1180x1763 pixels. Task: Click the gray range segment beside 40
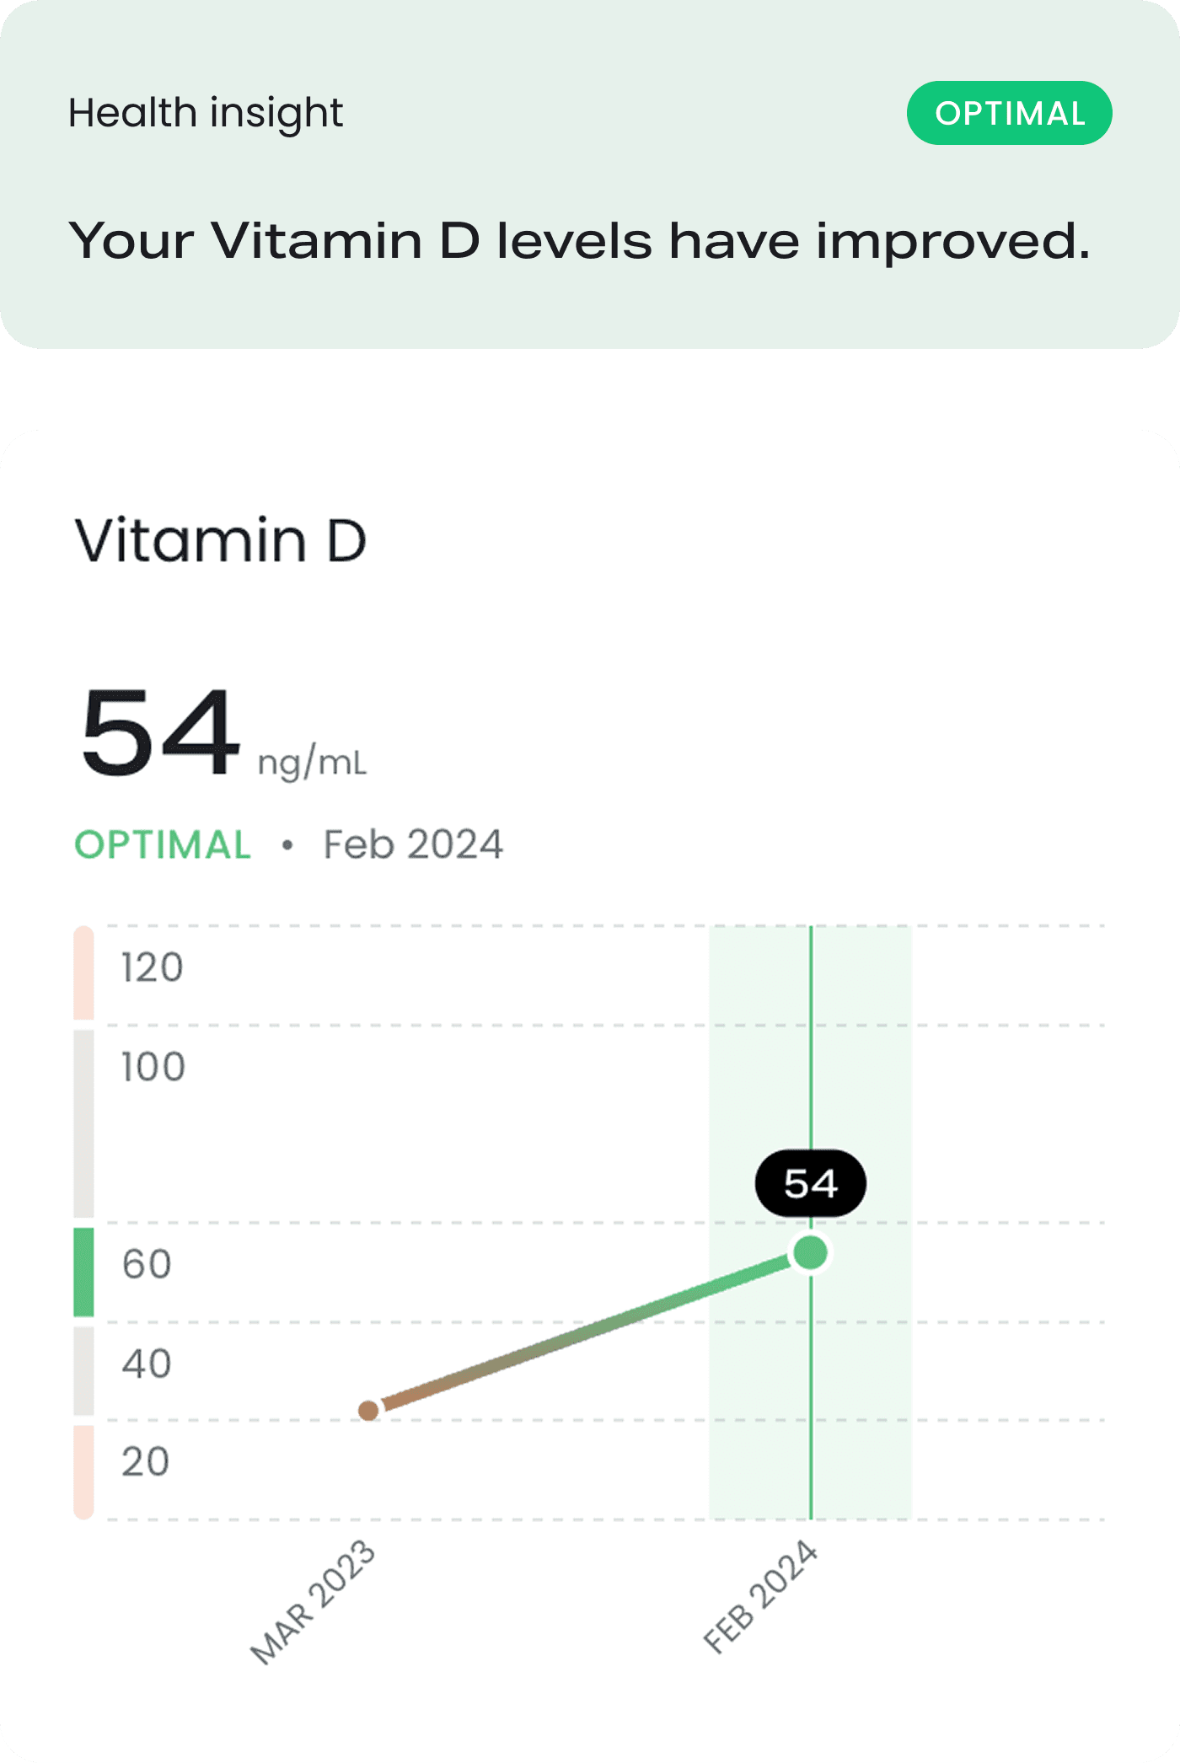tap(83, 1371)
